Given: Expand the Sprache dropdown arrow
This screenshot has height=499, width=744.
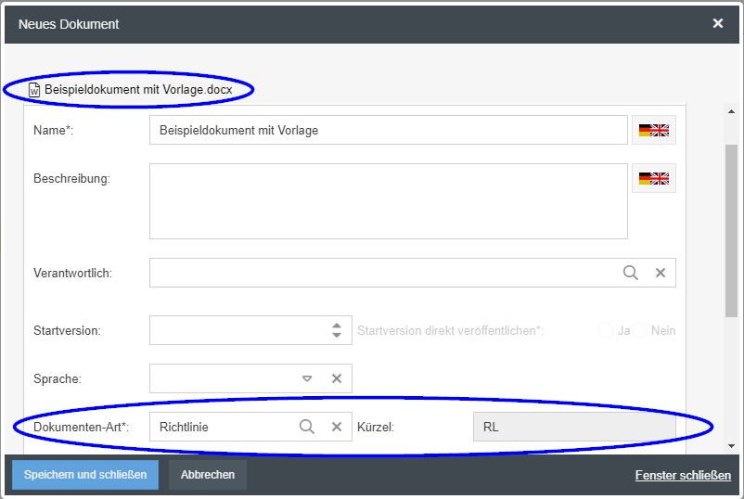Looking at the screenshot, I should (x=307, y=378).
